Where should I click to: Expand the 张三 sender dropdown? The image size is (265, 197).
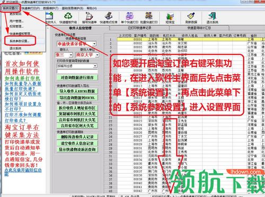click(71, 55)
